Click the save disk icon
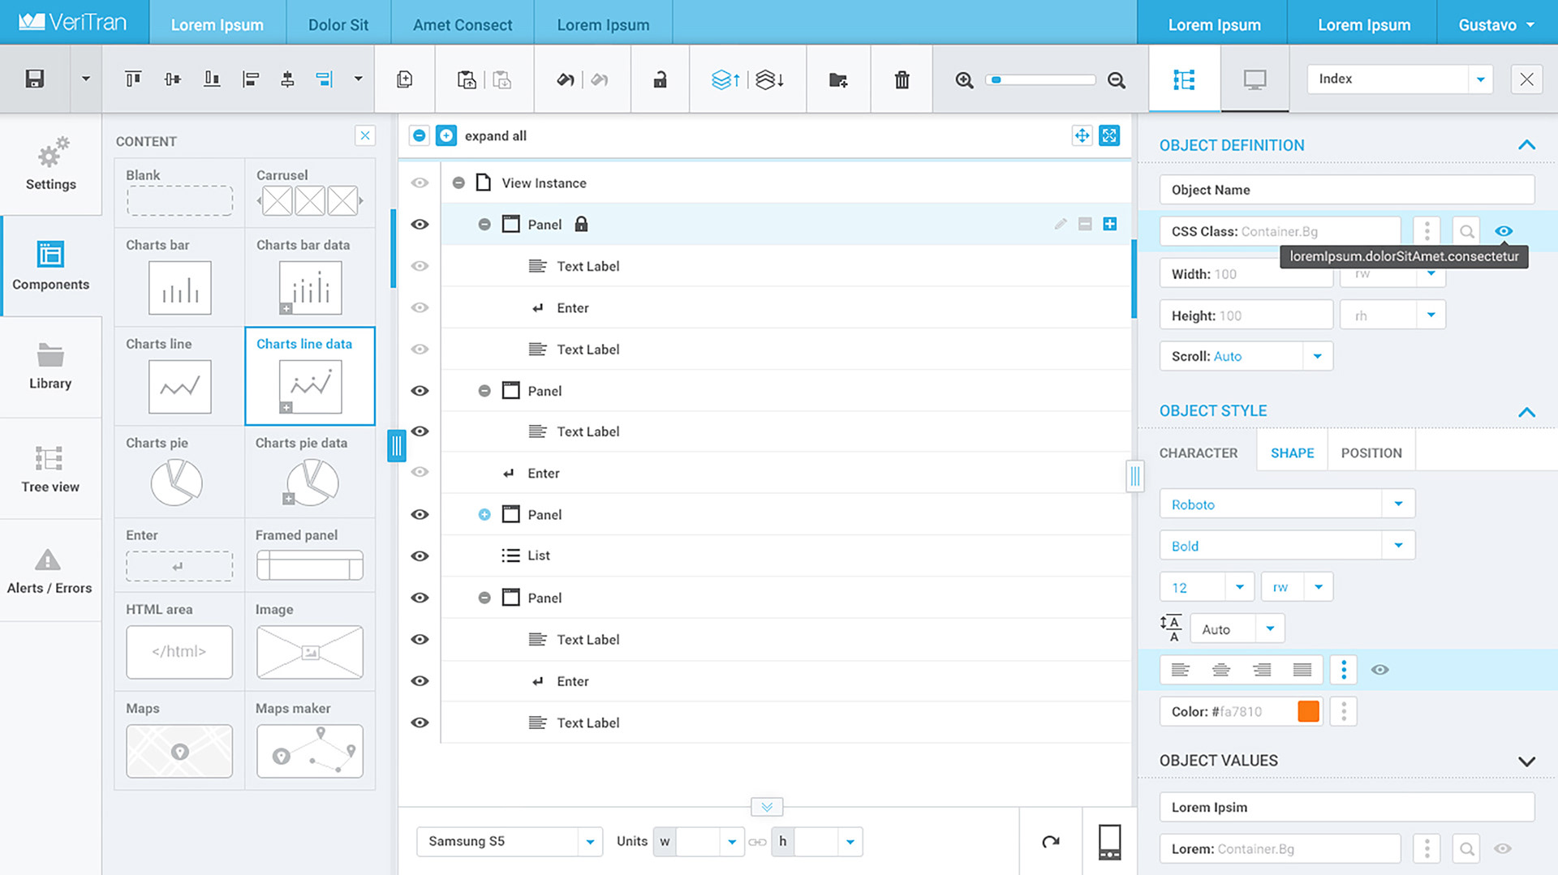 [34, 79]
